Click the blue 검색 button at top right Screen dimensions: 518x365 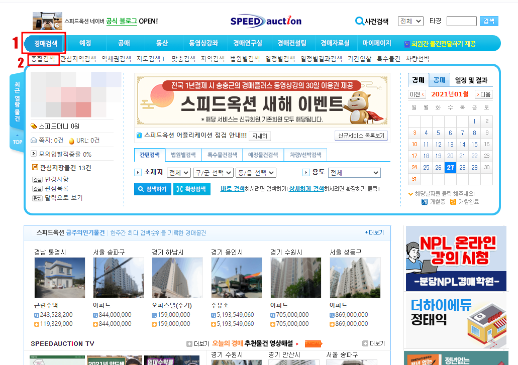pos(488,21)
